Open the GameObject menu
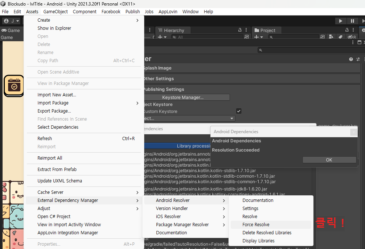This screenshot has width=365, height=249. click(x=56, y=12)
